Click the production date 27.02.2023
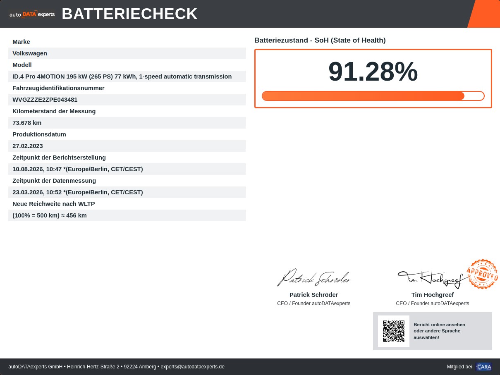The width and height of the screenshot is (500, 375). pyautogui.click(x=28, y=146)
